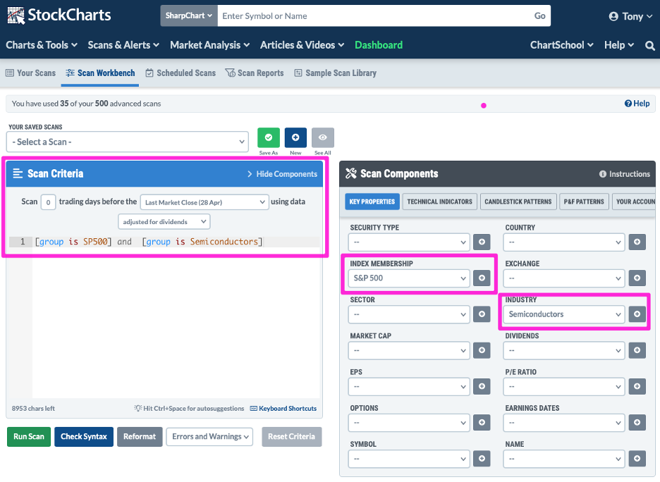Add Symbol criterion plus button
Image resolution: width=660 pixels, height=482 pixels.
(482, 459)
